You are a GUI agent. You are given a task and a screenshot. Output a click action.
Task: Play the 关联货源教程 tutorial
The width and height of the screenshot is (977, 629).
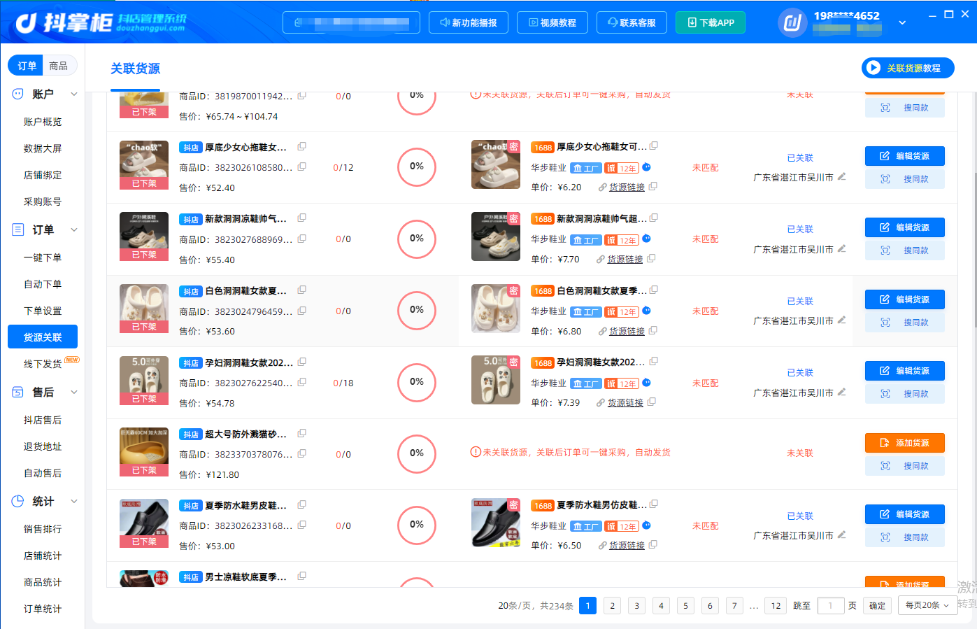coord(908,68)
